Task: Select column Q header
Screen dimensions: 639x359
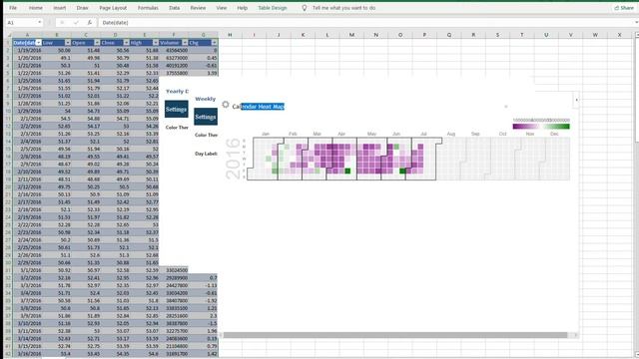Action: (449, 35)
